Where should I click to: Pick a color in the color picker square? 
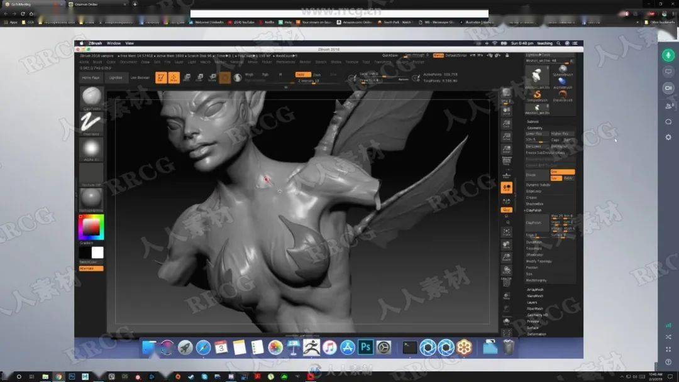pos(91,227)
